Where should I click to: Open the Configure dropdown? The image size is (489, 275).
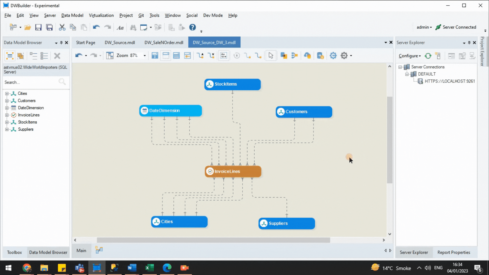point(410,56)
